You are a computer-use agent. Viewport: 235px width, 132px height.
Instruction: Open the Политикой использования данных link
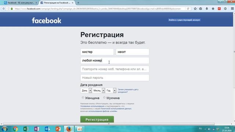coord(116,109)
